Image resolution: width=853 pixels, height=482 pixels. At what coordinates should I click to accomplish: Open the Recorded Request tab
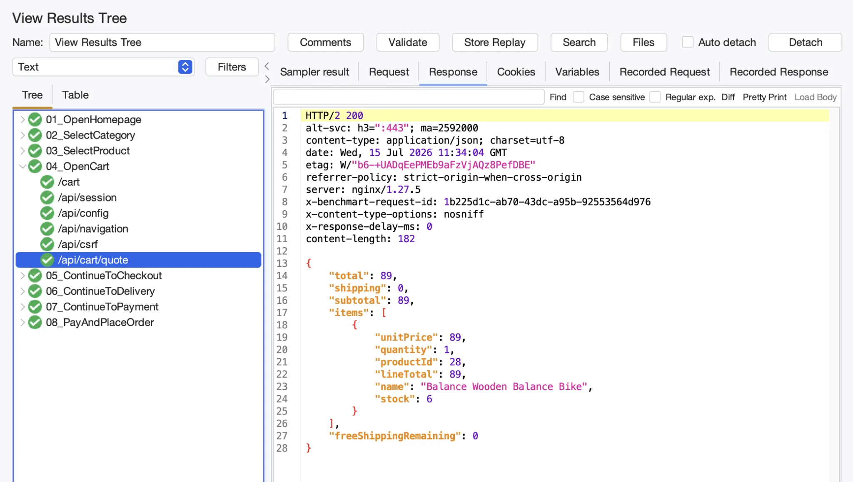pyautogui.click(x=665, y=72)
